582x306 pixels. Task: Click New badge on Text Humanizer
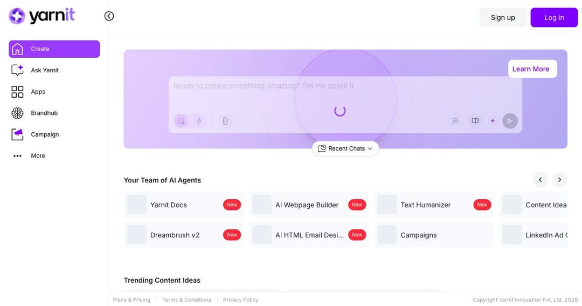(482, 205)
